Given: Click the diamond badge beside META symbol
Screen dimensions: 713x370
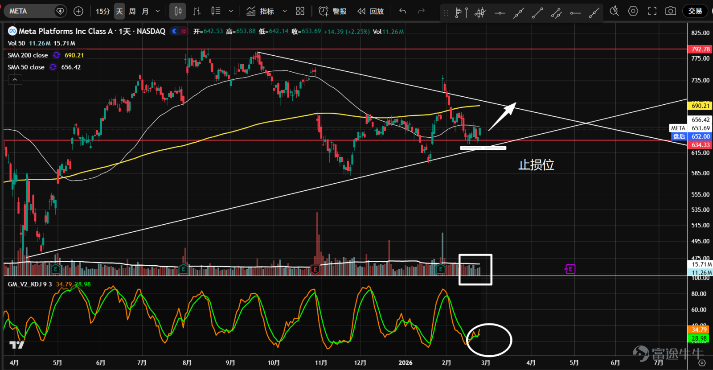Looking at the screenshot, I should 60,11.
